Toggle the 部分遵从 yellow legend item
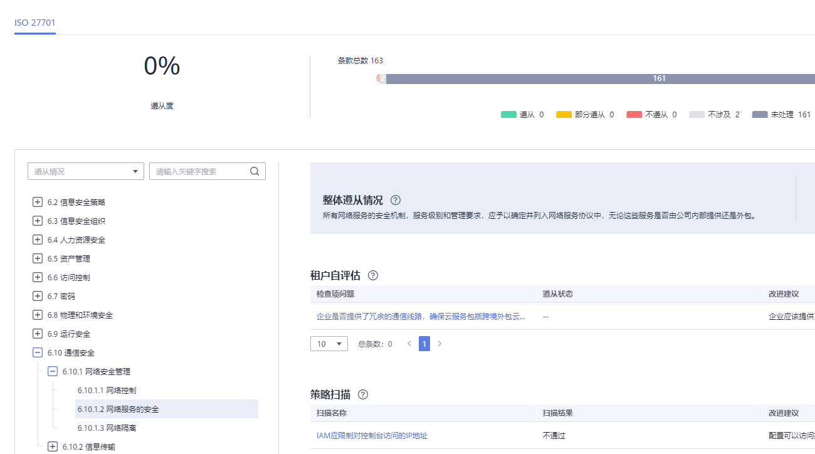 coord(585,115)
